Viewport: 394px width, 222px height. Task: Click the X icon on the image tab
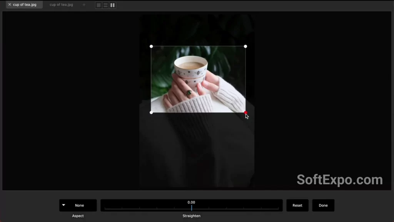[9, 4]
